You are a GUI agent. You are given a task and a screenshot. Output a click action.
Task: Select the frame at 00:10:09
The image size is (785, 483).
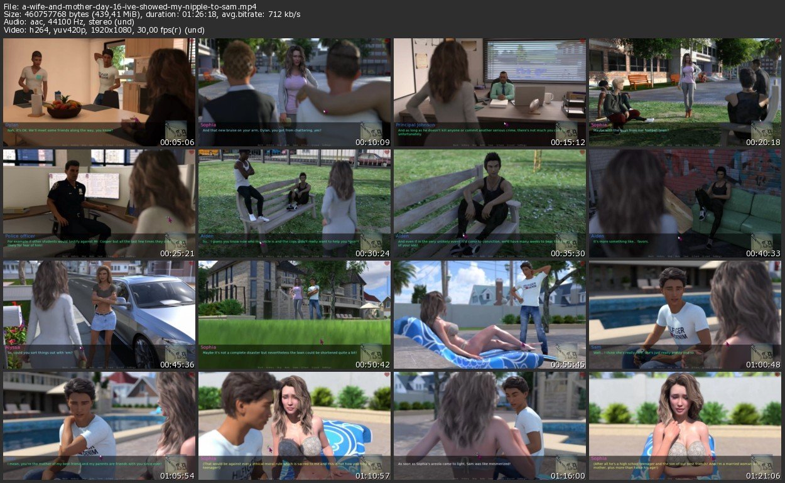[295, 92]
